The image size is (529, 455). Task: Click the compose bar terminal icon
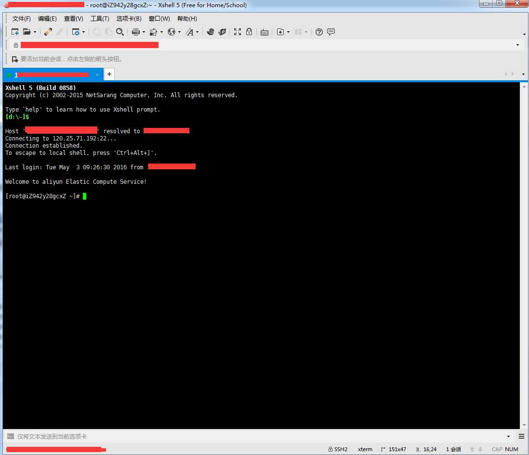point(11,436)
